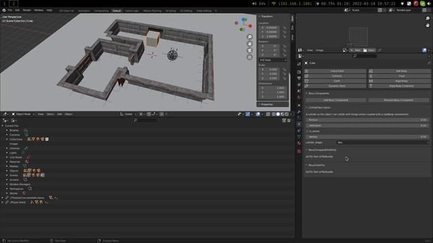Toggle viewport overlays button
The image size is (433, 243).
click(258, 114)
